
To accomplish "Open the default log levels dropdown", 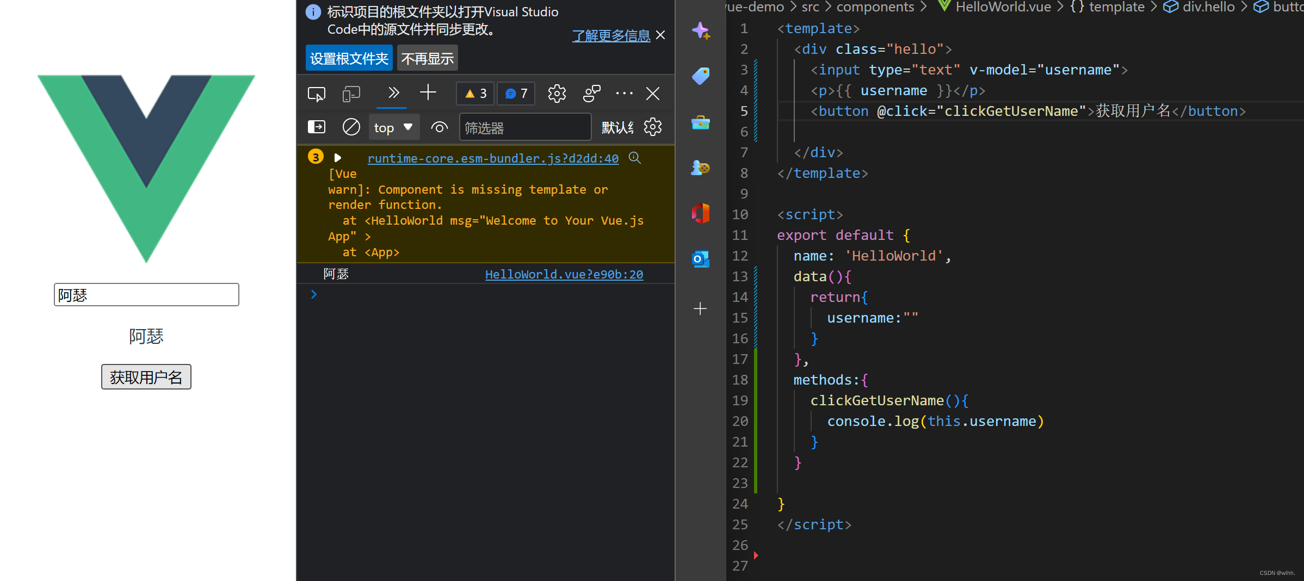I will pos(617,128).
